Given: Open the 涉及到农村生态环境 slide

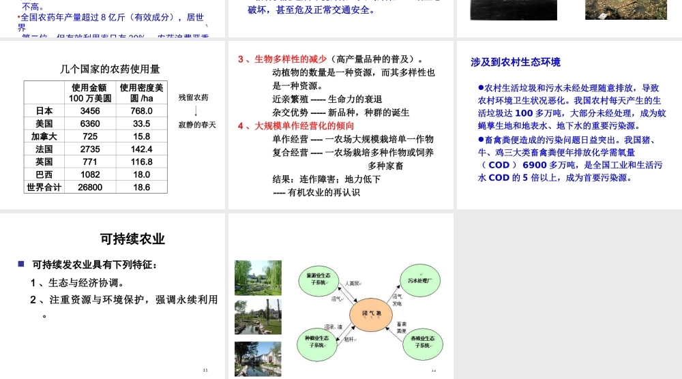Looking at the screenshot, I should 569,125.
